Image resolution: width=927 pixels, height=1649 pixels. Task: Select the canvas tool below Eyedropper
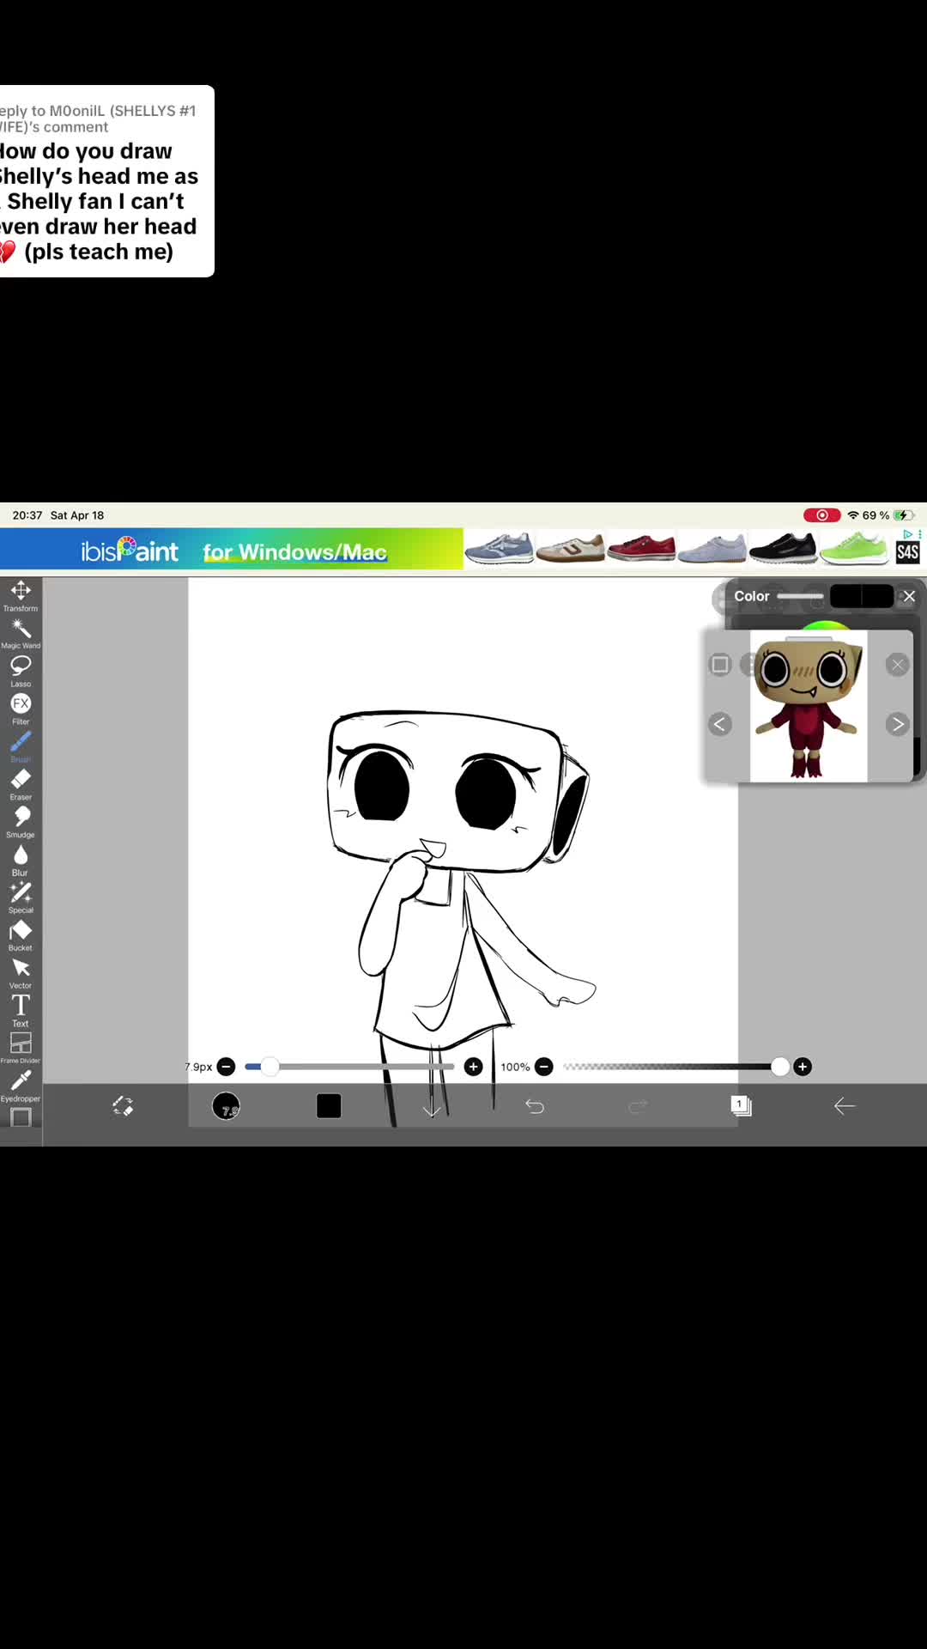[x=21, y=1117]
